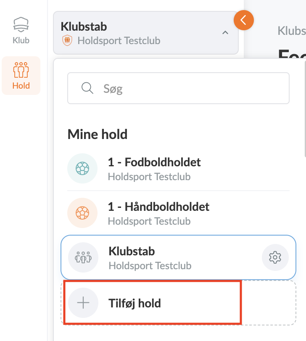Click the plus icon for adding team
306x341 pixels.
point(83,303)
